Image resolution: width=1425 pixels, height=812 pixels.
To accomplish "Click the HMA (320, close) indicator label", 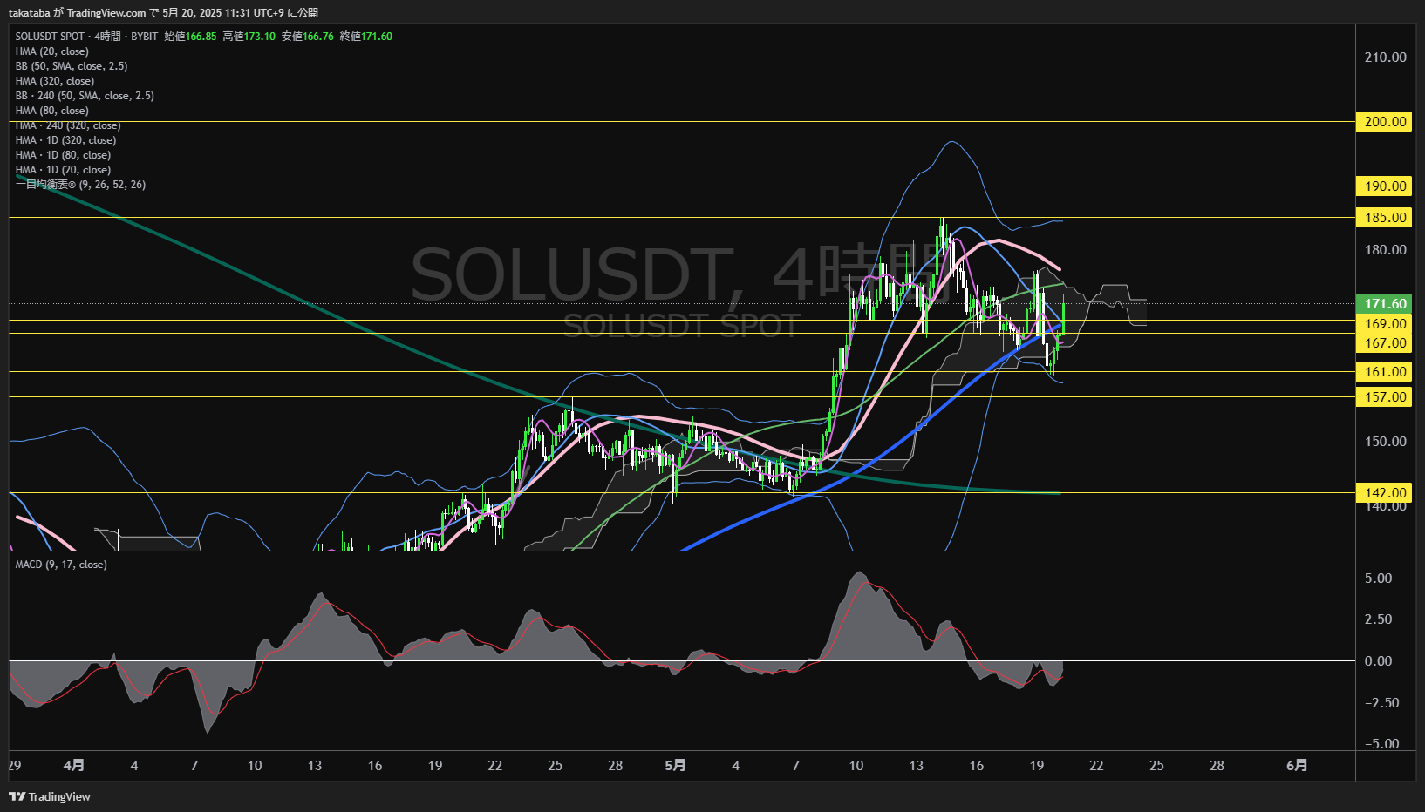I will click(x=54, y=81).
